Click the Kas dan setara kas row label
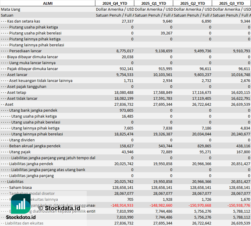 pos(23,21)
